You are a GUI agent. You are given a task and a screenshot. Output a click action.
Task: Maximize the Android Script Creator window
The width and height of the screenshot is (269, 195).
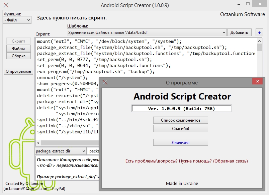pos(248,4)
